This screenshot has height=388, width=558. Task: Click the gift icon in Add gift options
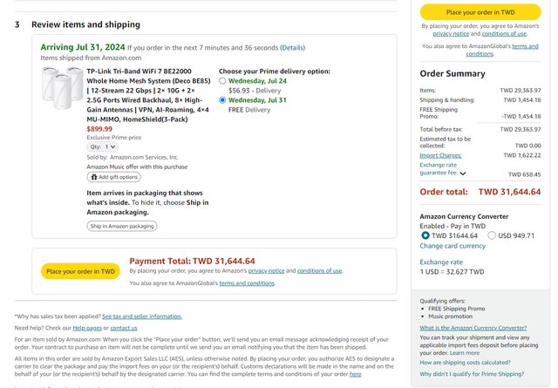[94, 177]
